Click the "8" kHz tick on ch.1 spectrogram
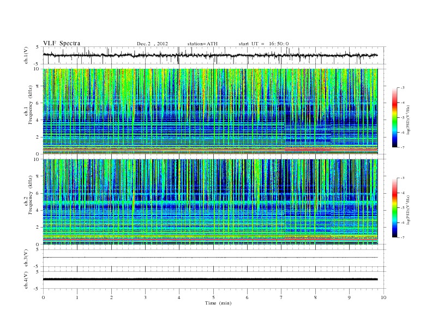This screenshot has width=432, height=334. 38,86
